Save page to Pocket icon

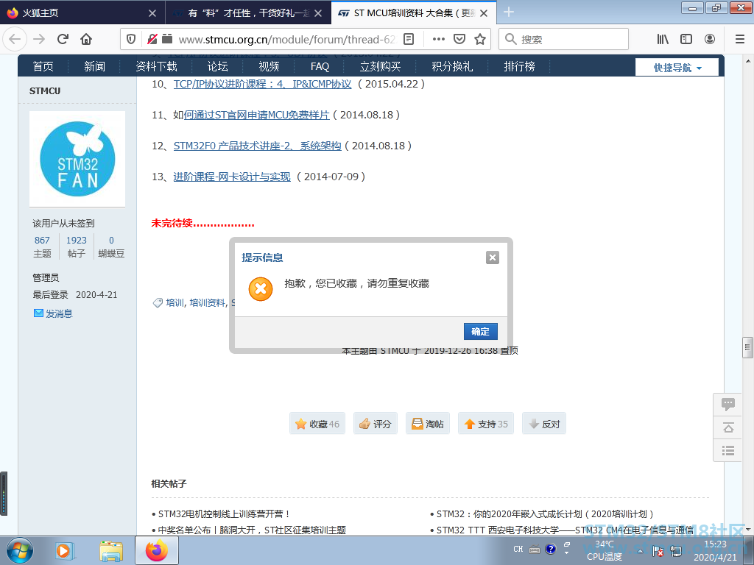459,40
